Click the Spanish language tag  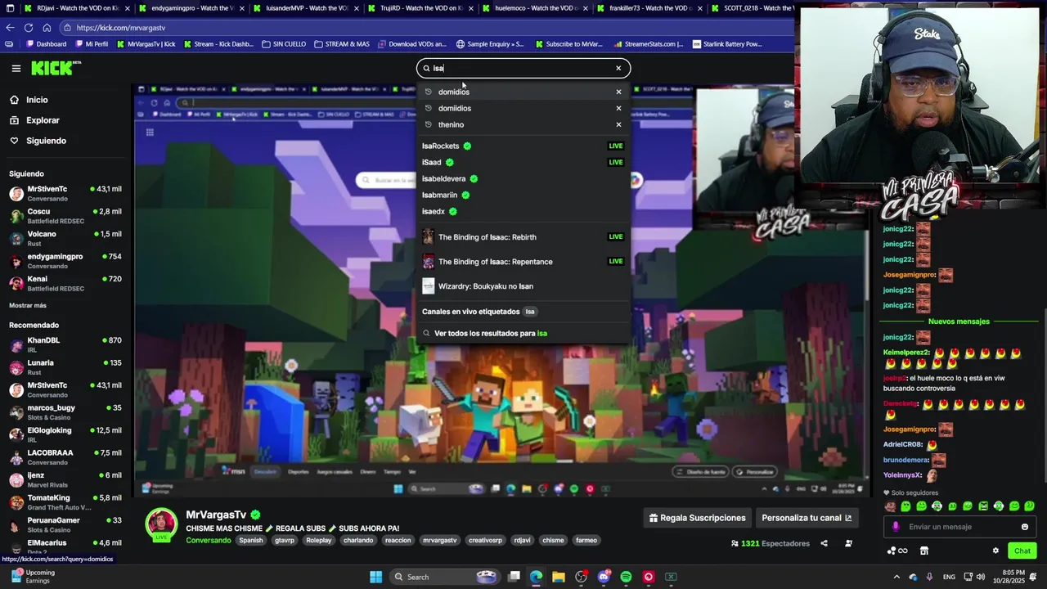(x=251, y=541)
